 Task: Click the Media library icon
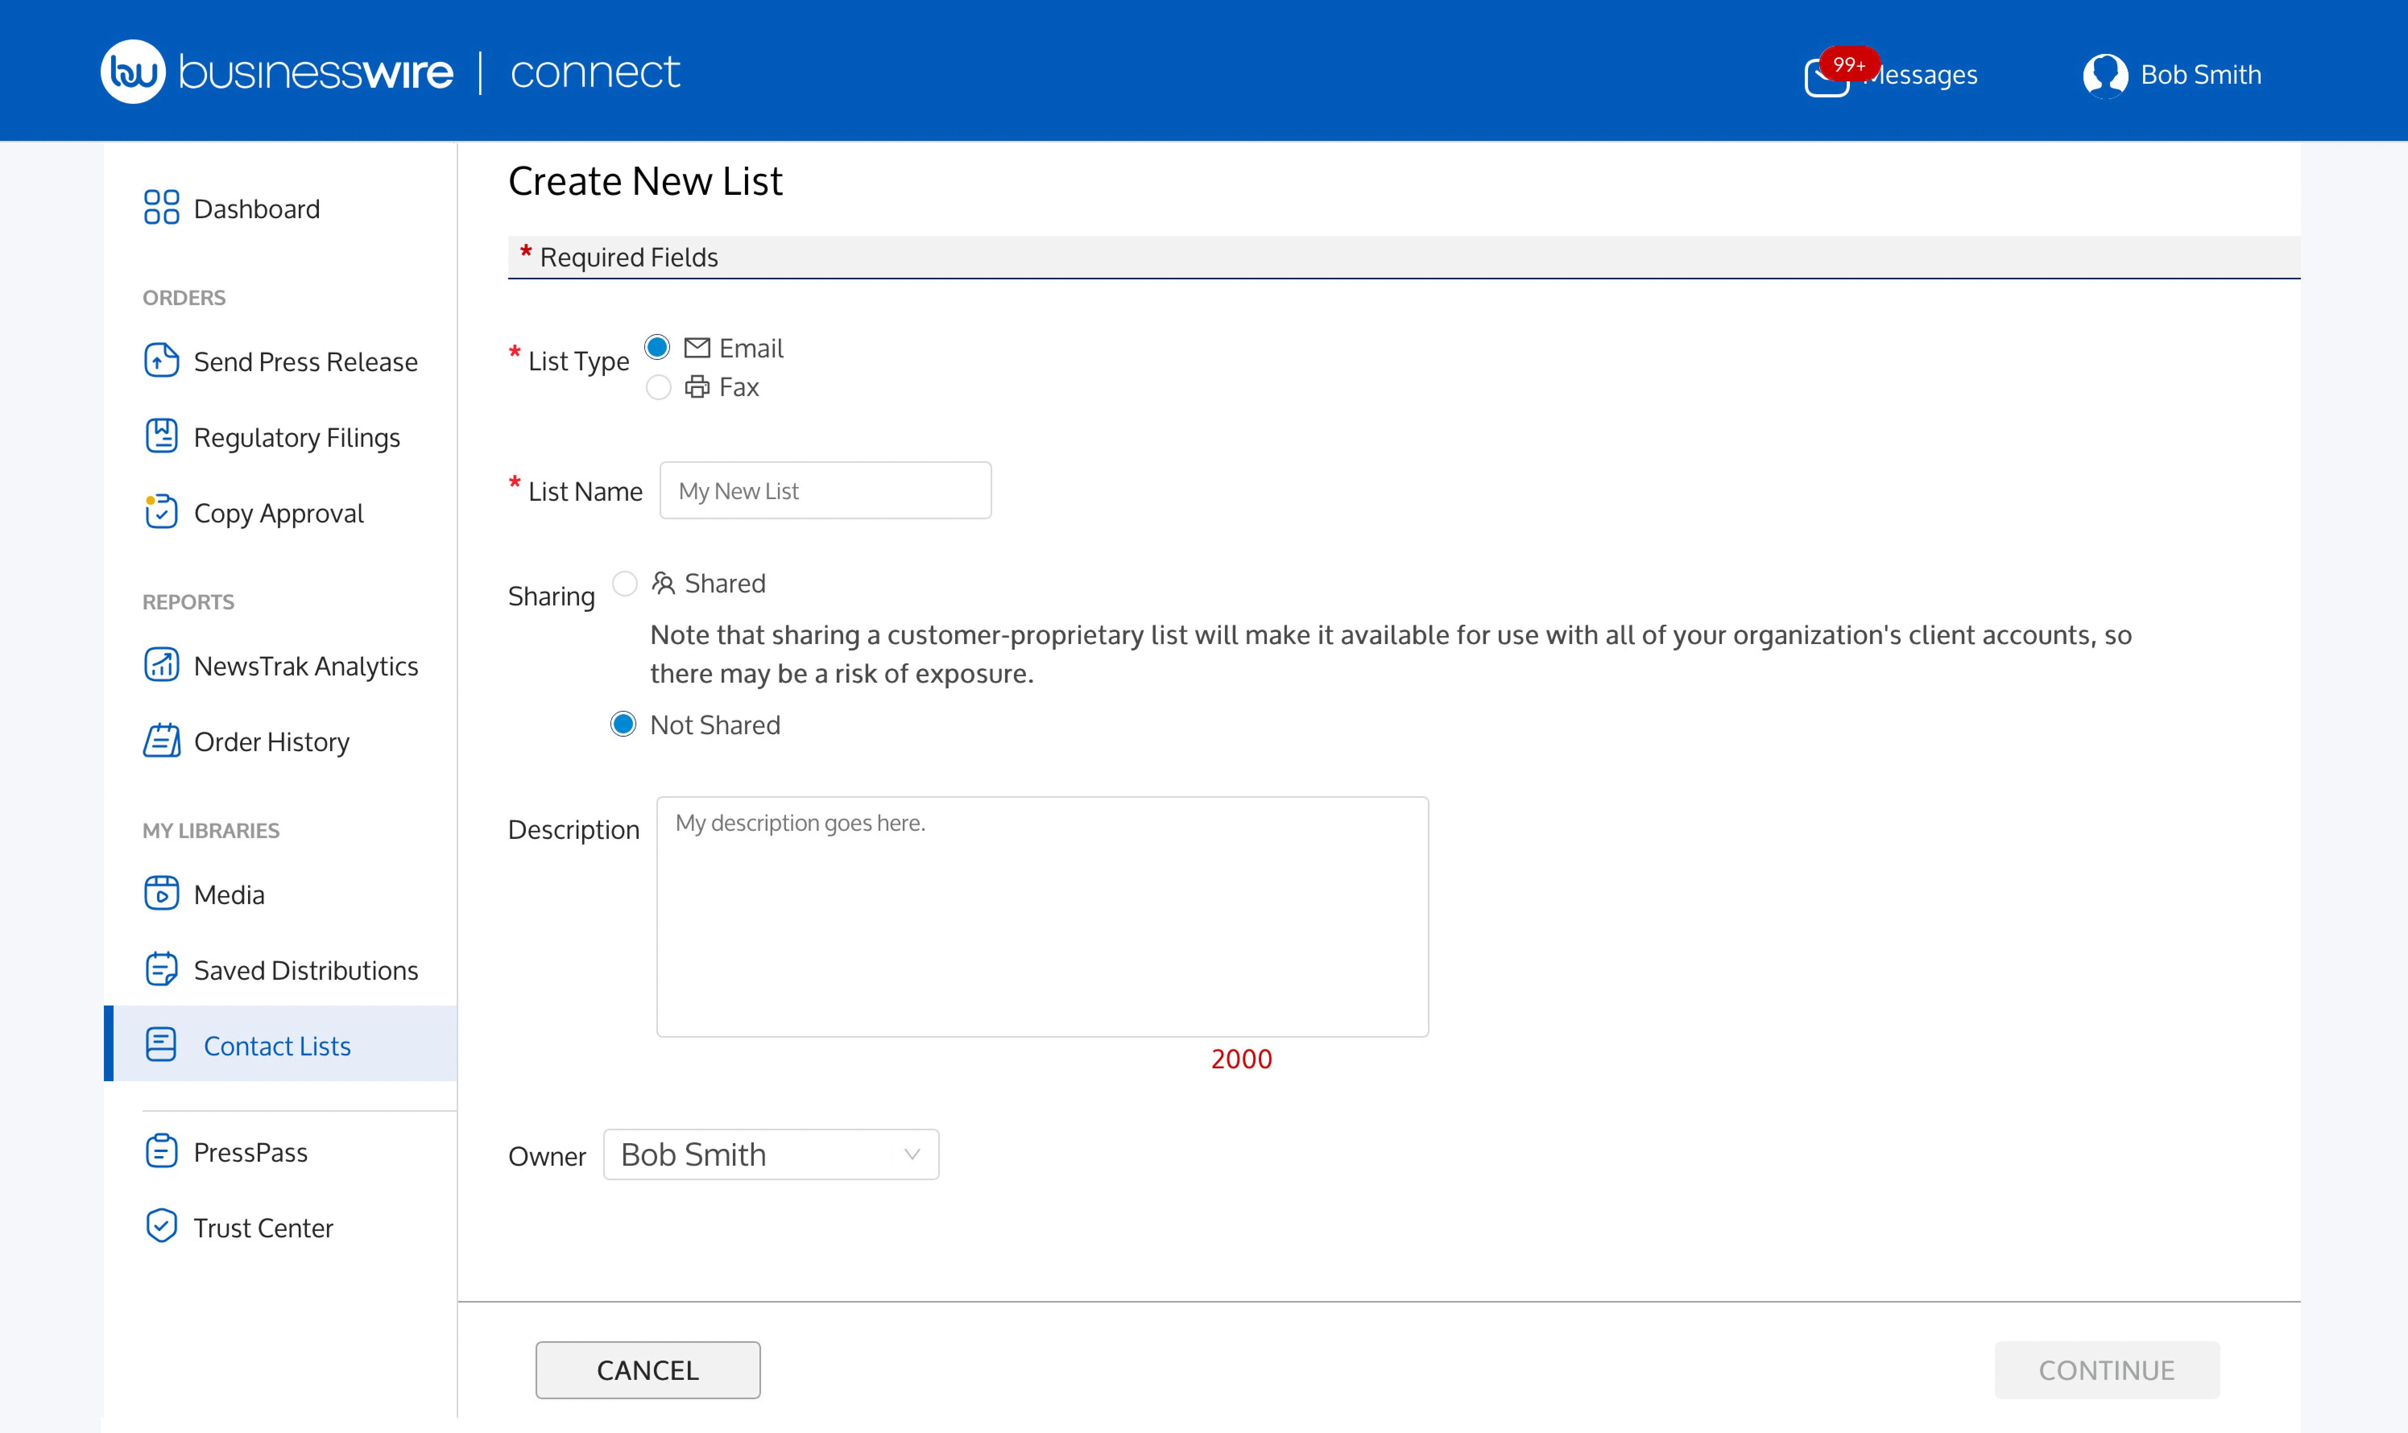(161, 893)
